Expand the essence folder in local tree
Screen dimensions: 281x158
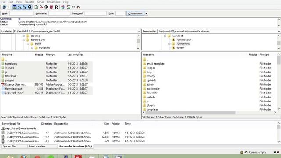pos(24,36)
